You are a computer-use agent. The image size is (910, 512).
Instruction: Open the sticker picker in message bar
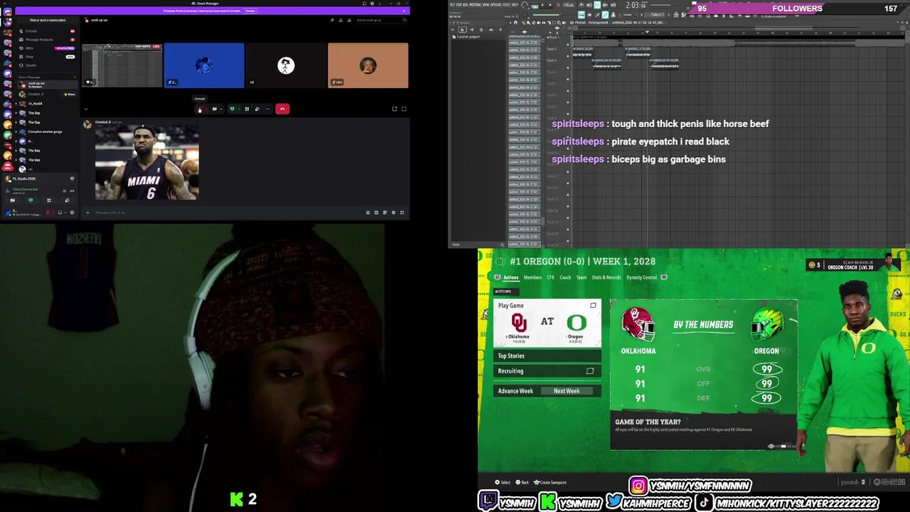pos(385,213)
